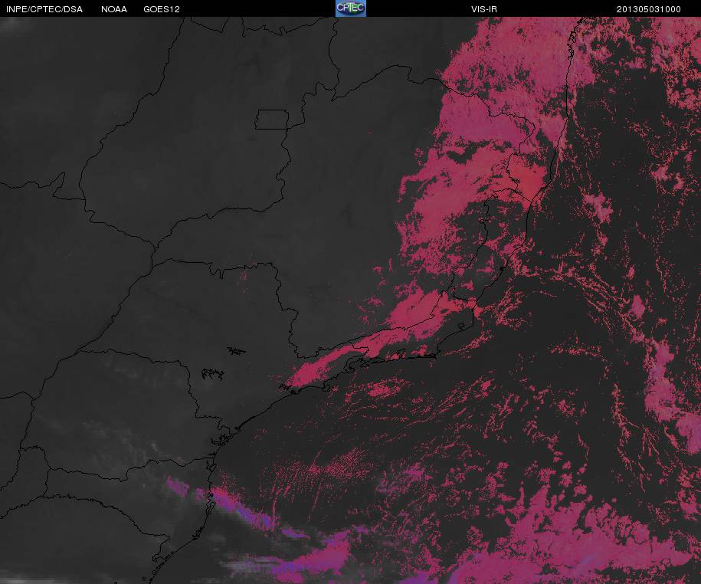Click the CPTEC logo in the header

pos(351,8)
